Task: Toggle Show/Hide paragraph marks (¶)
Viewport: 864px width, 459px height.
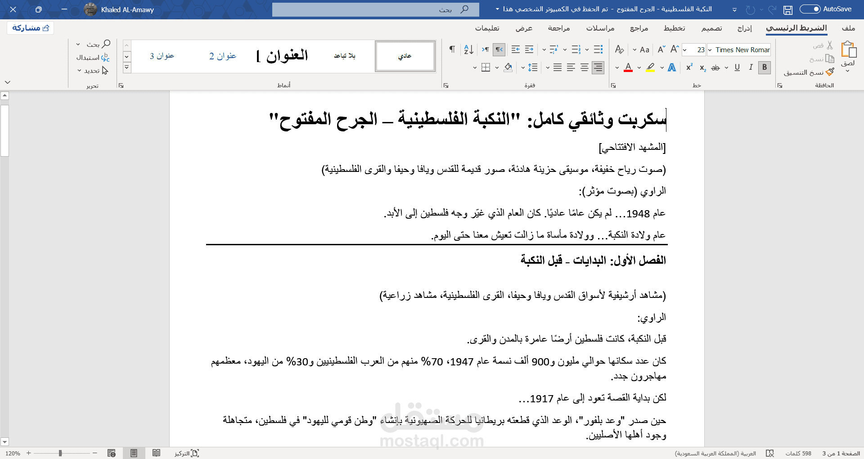Action: [x=452, y=49]
